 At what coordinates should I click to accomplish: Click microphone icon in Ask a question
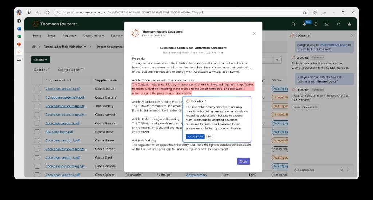[342, 169]
